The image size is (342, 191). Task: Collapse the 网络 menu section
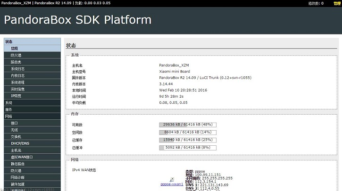tap(32, 116)
